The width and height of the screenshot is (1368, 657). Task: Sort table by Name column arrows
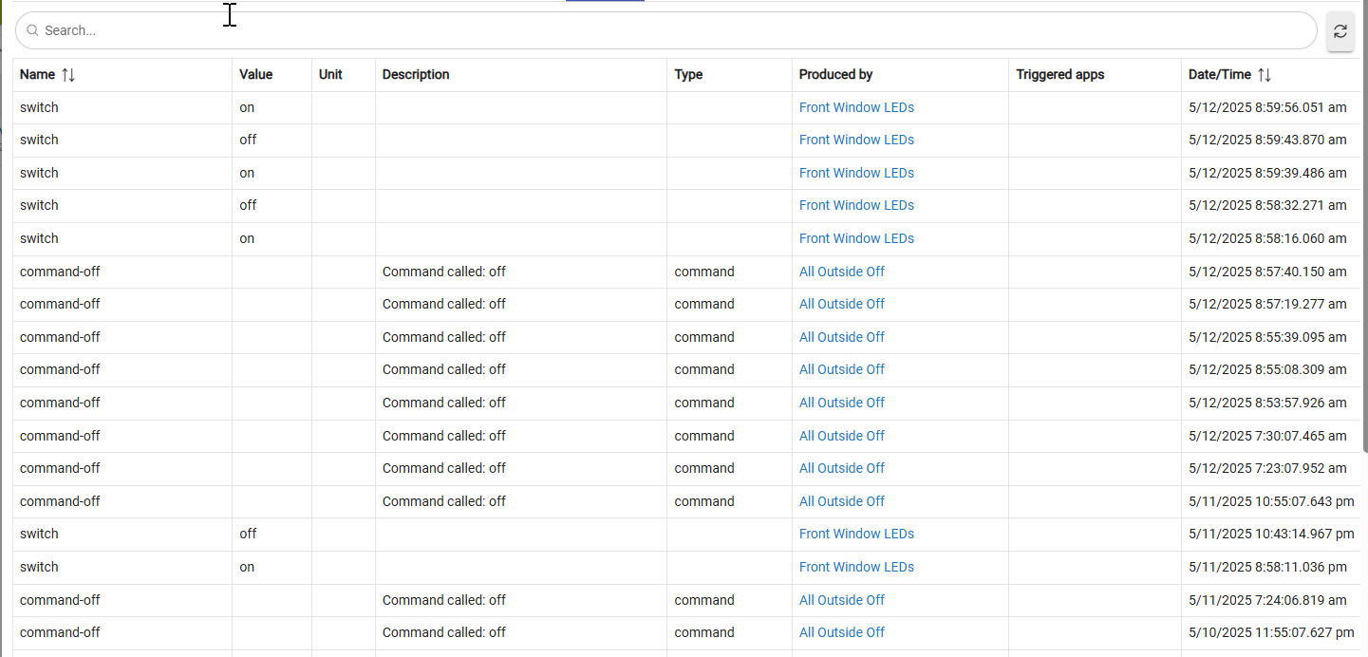point(68,75)
